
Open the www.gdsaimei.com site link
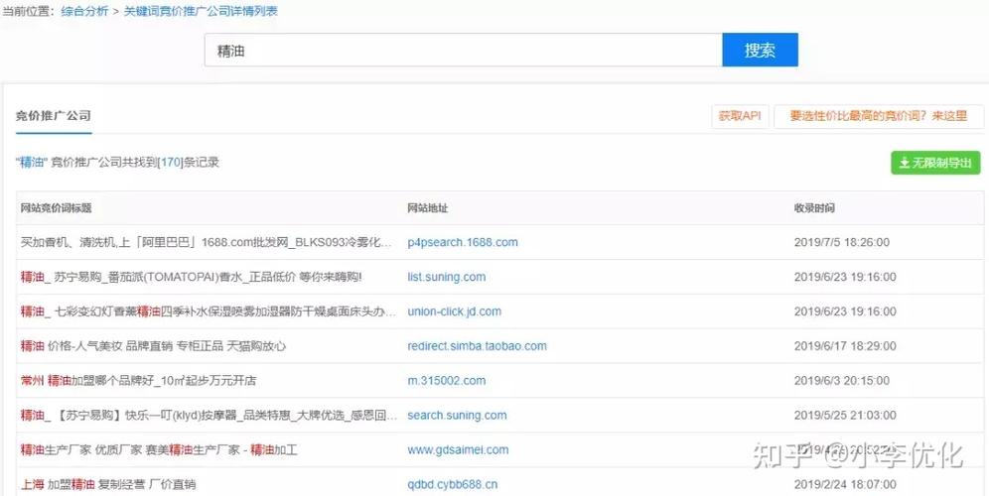click(458, 450)
